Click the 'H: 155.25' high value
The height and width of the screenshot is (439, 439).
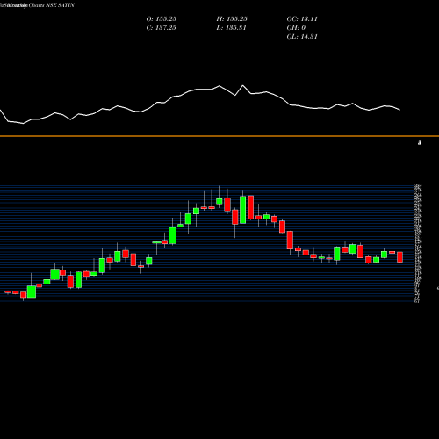tap(232, 19)
